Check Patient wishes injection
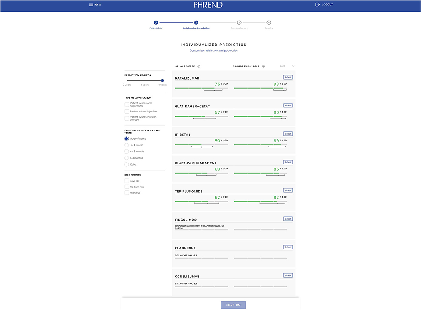This screenshot has height=313, width=421. (x=127, y=111)
